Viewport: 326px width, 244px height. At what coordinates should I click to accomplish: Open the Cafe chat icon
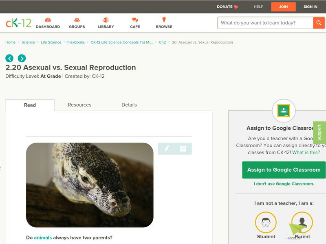135,20
